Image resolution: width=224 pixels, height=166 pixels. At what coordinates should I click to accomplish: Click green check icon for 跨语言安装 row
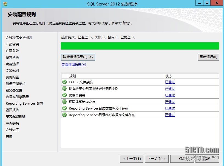coord(64,95)
